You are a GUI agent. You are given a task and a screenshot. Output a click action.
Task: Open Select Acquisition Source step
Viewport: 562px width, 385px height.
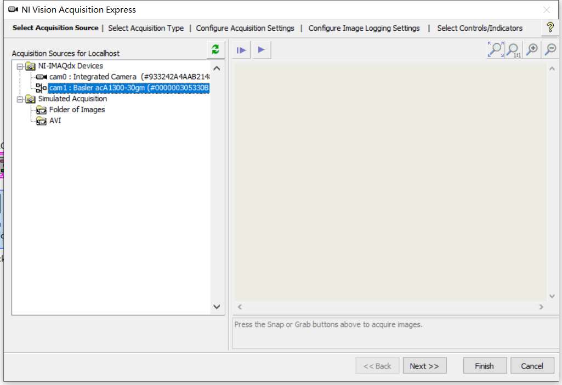(x=55, y=28)
